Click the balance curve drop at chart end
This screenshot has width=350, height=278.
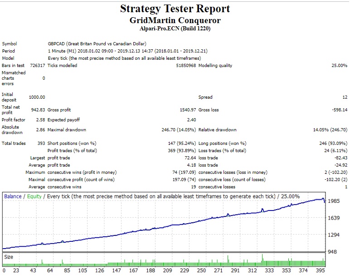pos(324,200)
